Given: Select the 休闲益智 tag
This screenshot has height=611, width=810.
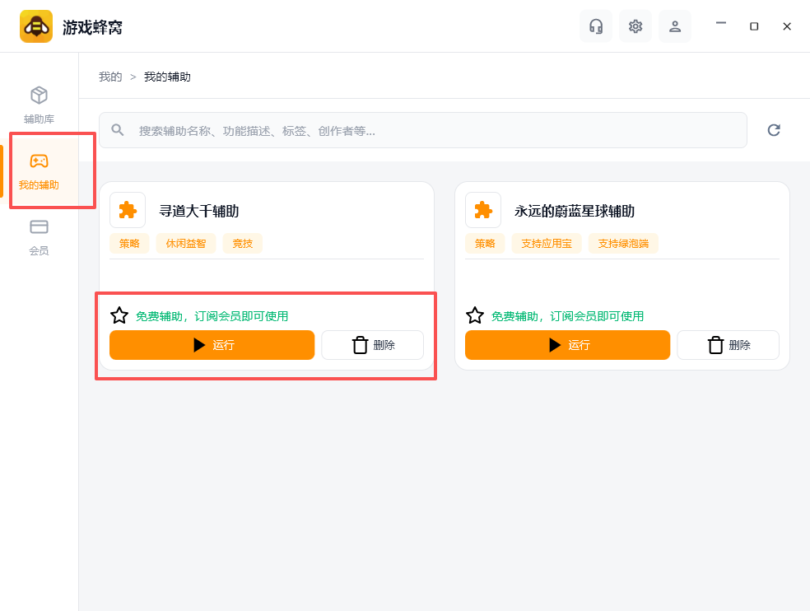Looking at the screenshot, I should 186,244.
